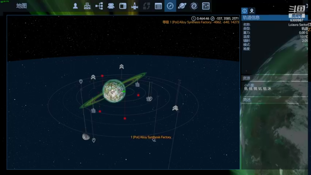Screen dimensions: 311x175
Task: Open the list rows icon in toolbar
Action: coord(158,6)
